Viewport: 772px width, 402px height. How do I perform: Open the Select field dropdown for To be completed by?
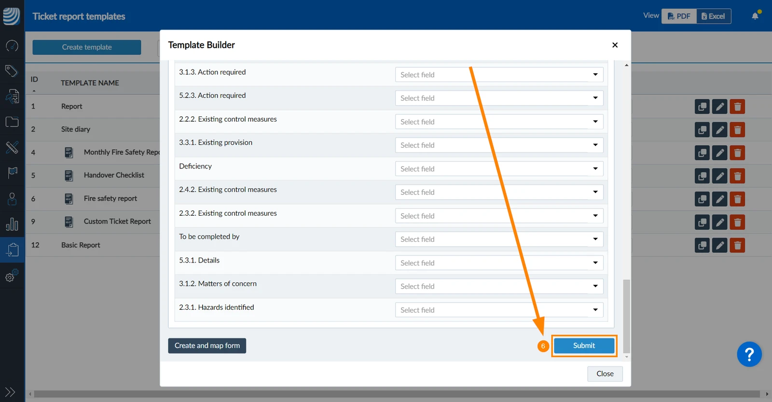499,239
